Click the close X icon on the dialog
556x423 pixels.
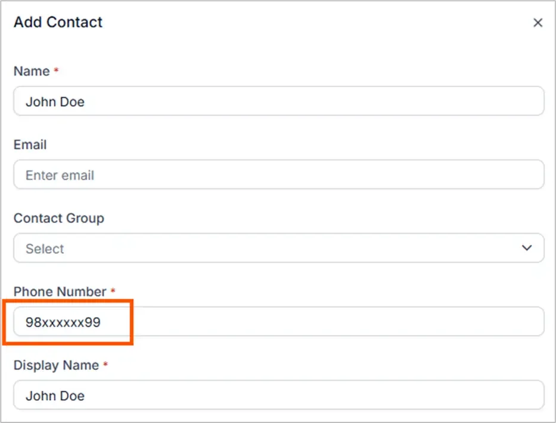(x=538, y=22)
